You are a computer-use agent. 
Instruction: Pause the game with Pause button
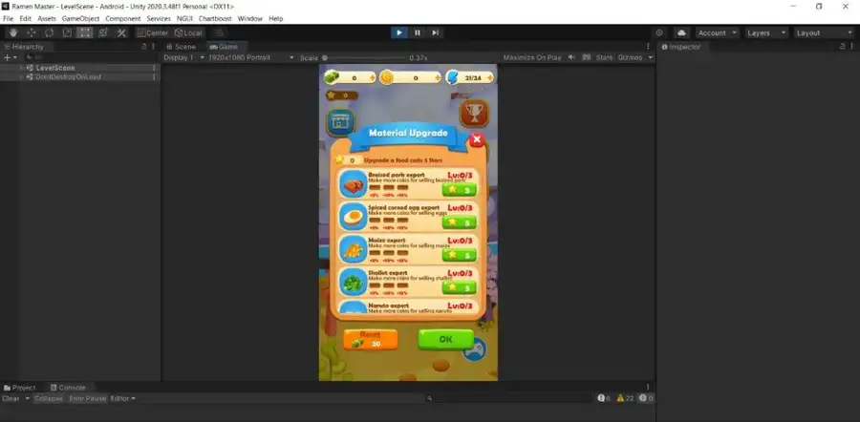[x=417, y=32]
